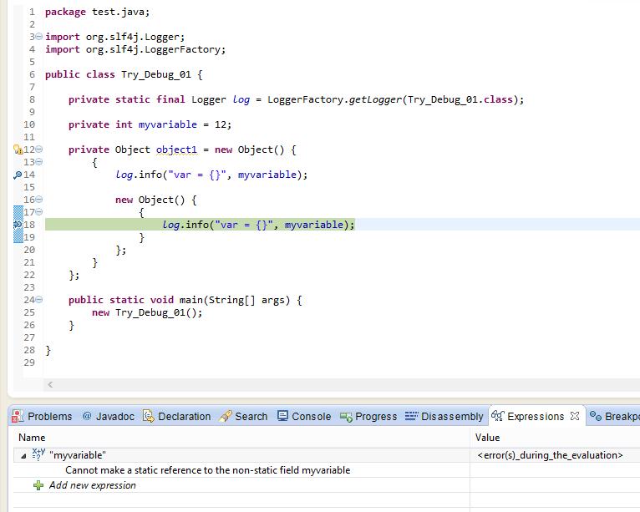This screenshot has height=512, width=640.
Task: Click Add new expression
Action: click(92, 485)
